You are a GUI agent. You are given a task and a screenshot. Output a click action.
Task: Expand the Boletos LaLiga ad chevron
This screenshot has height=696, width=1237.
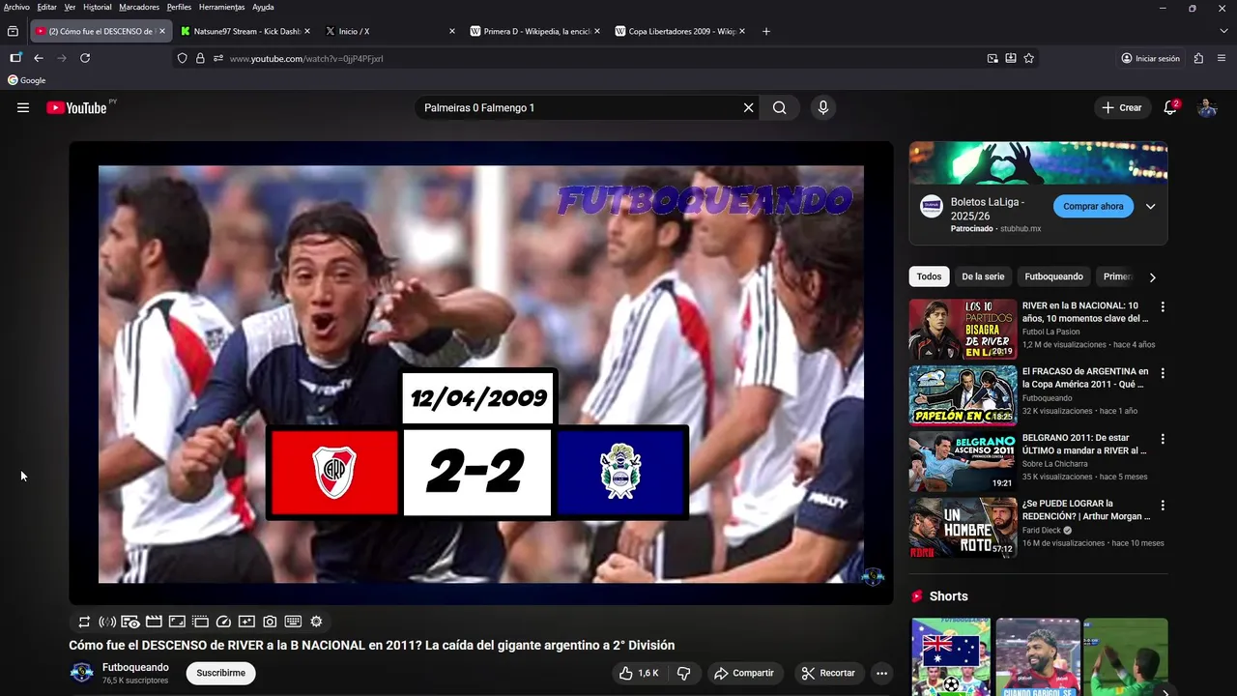(1150, 206)
